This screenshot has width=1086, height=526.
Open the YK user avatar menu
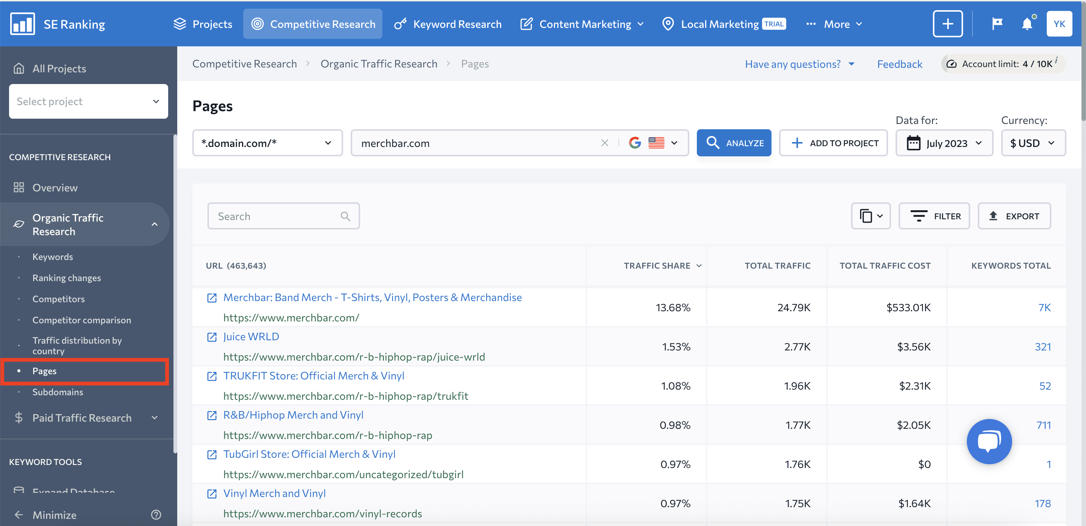pos(1059,24)
